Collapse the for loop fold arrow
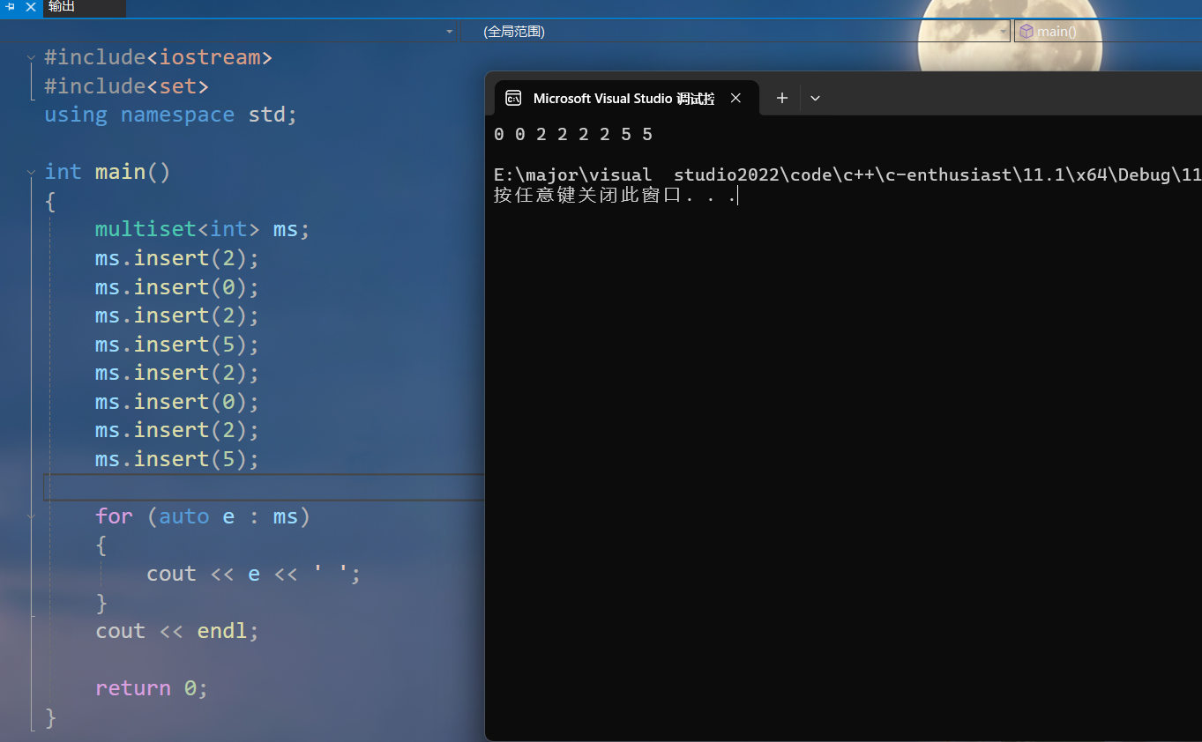 [x=32, y=517]
